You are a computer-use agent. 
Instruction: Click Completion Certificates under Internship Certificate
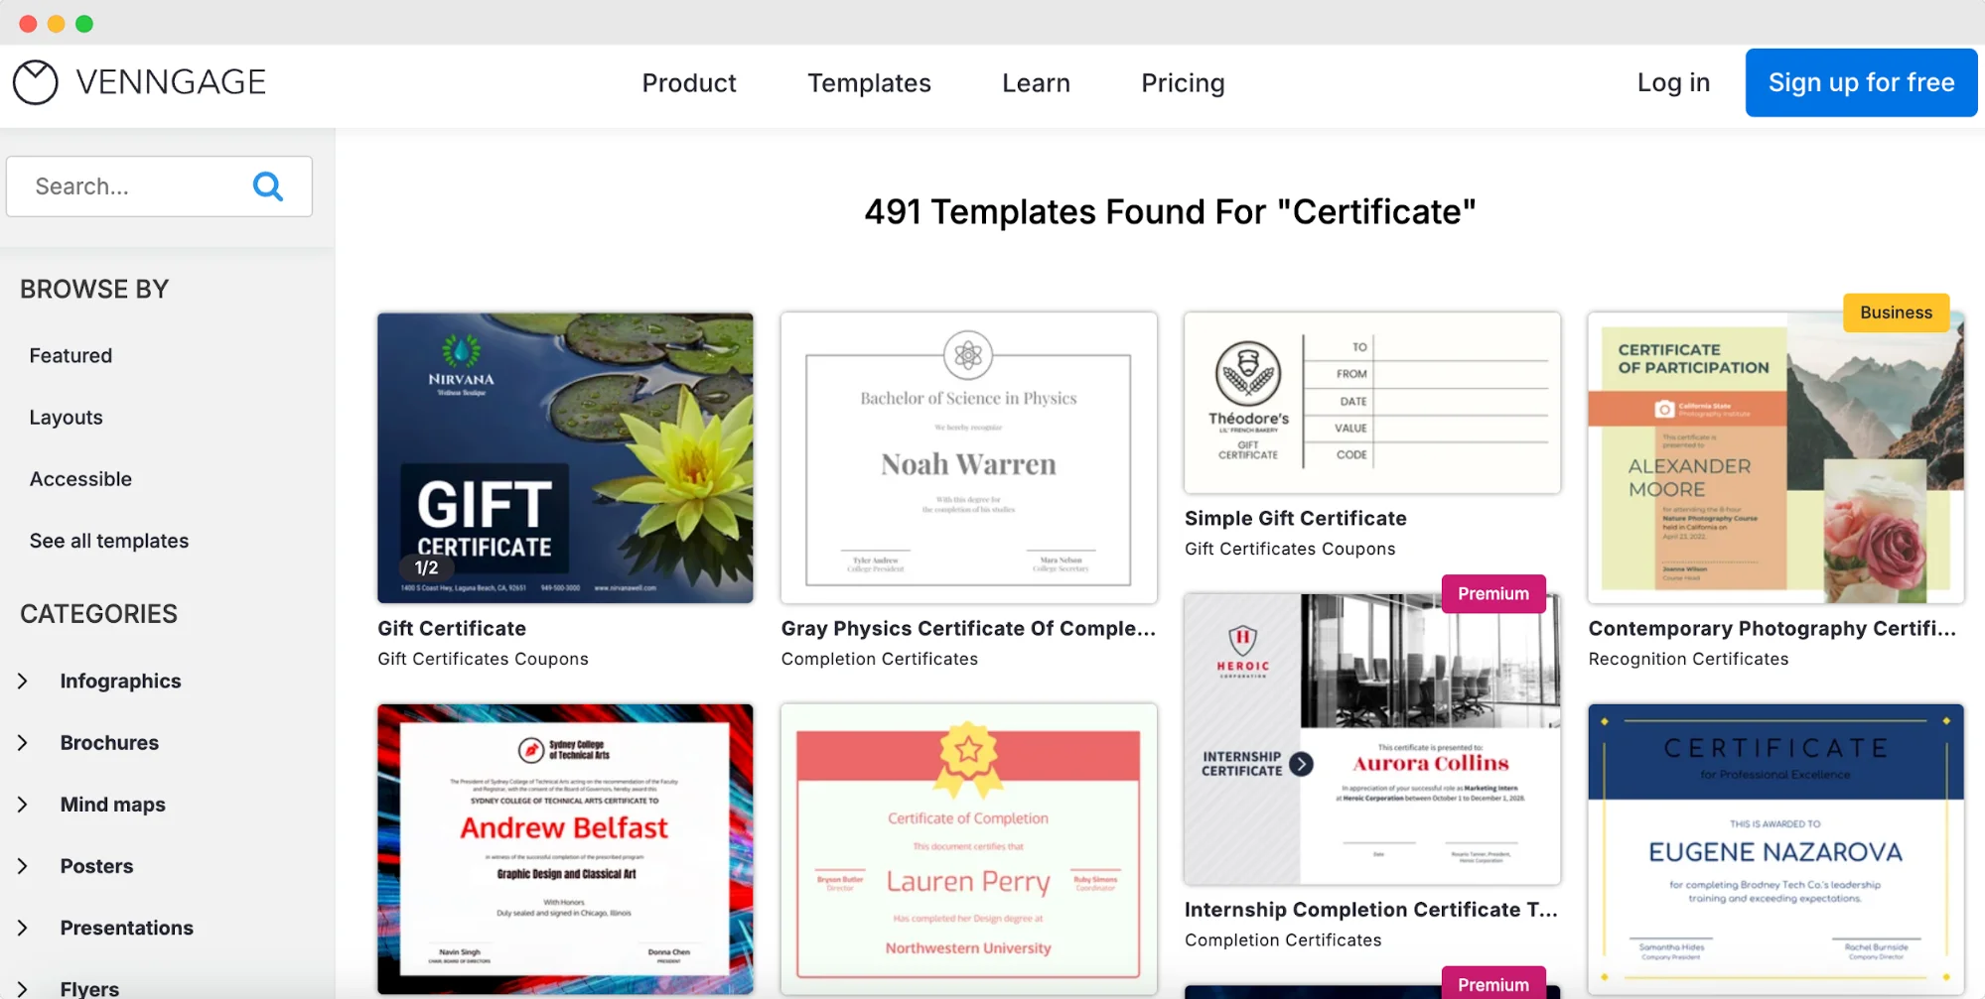coord(1283,939)
